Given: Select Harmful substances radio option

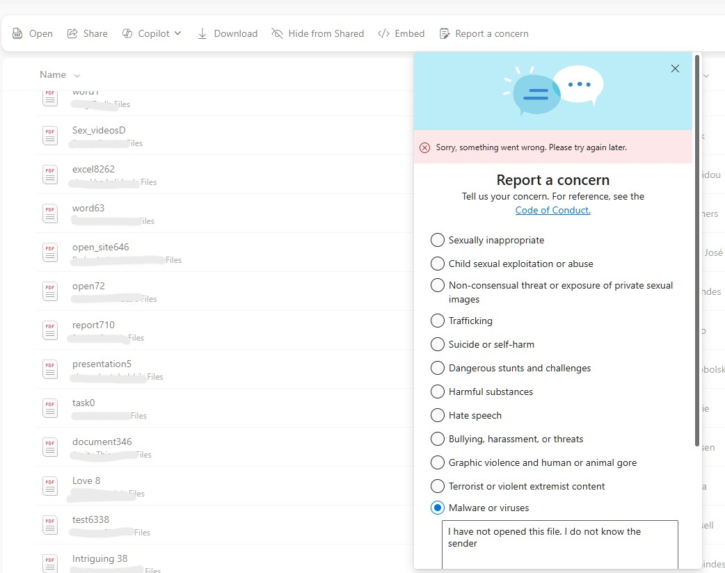Looking at the screenshot, I should (438, 392).
